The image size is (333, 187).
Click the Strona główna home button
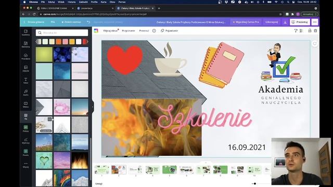34,22
